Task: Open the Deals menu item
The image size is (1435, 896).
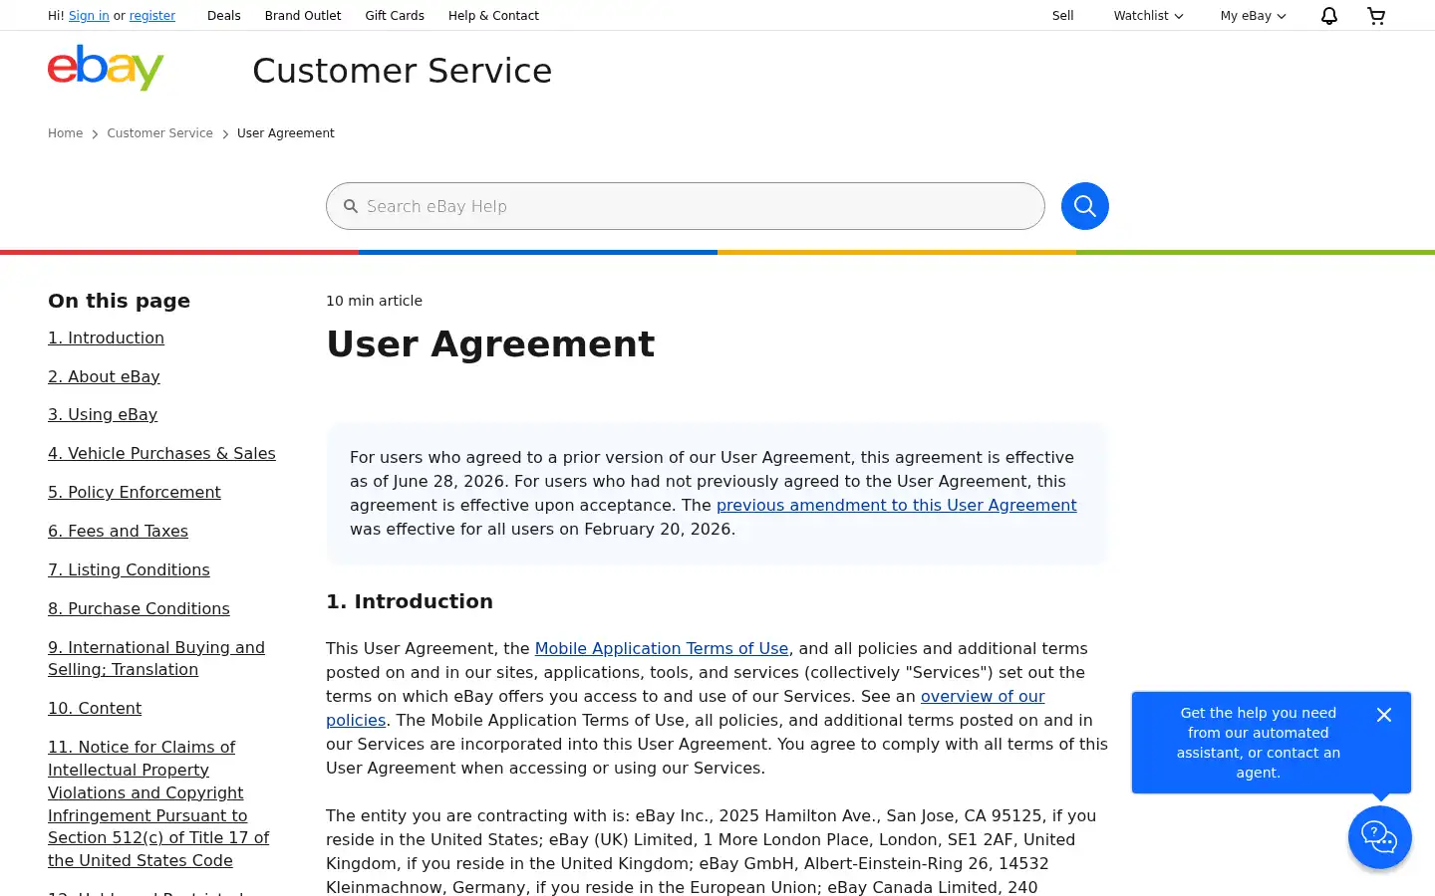Action: click(224, 16)
